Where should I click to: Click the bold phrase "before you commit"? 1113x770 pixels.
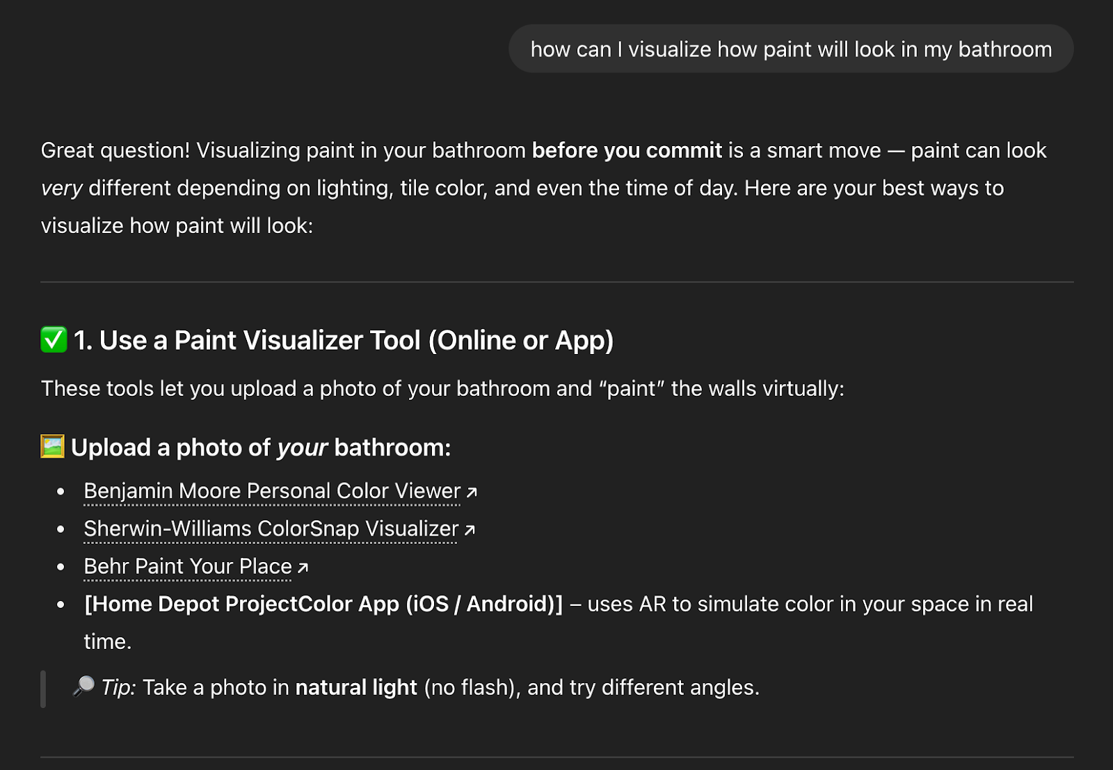[626, 150]
